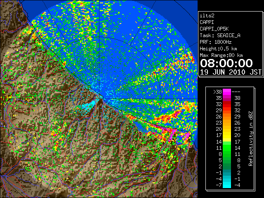
Task: Click the 'Height:0.5 km' line
Action: point(218,49)
